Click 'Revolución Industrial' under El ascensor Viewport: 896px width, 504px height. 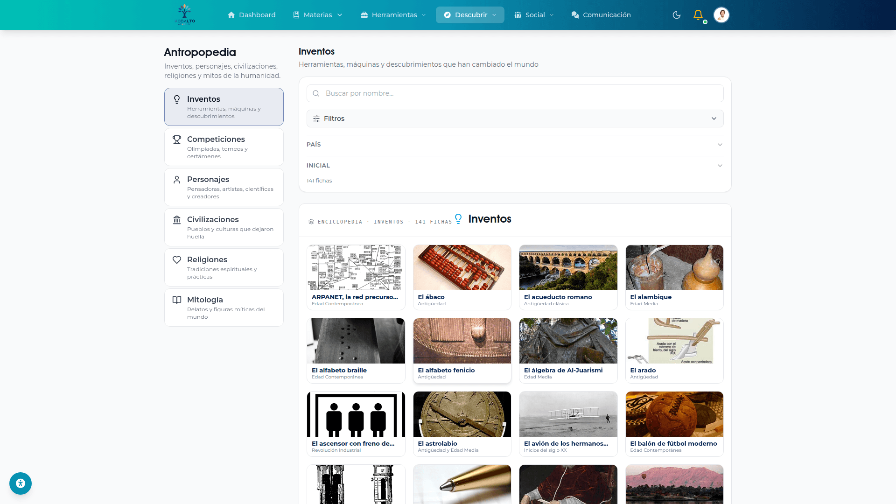pos(336,450)
